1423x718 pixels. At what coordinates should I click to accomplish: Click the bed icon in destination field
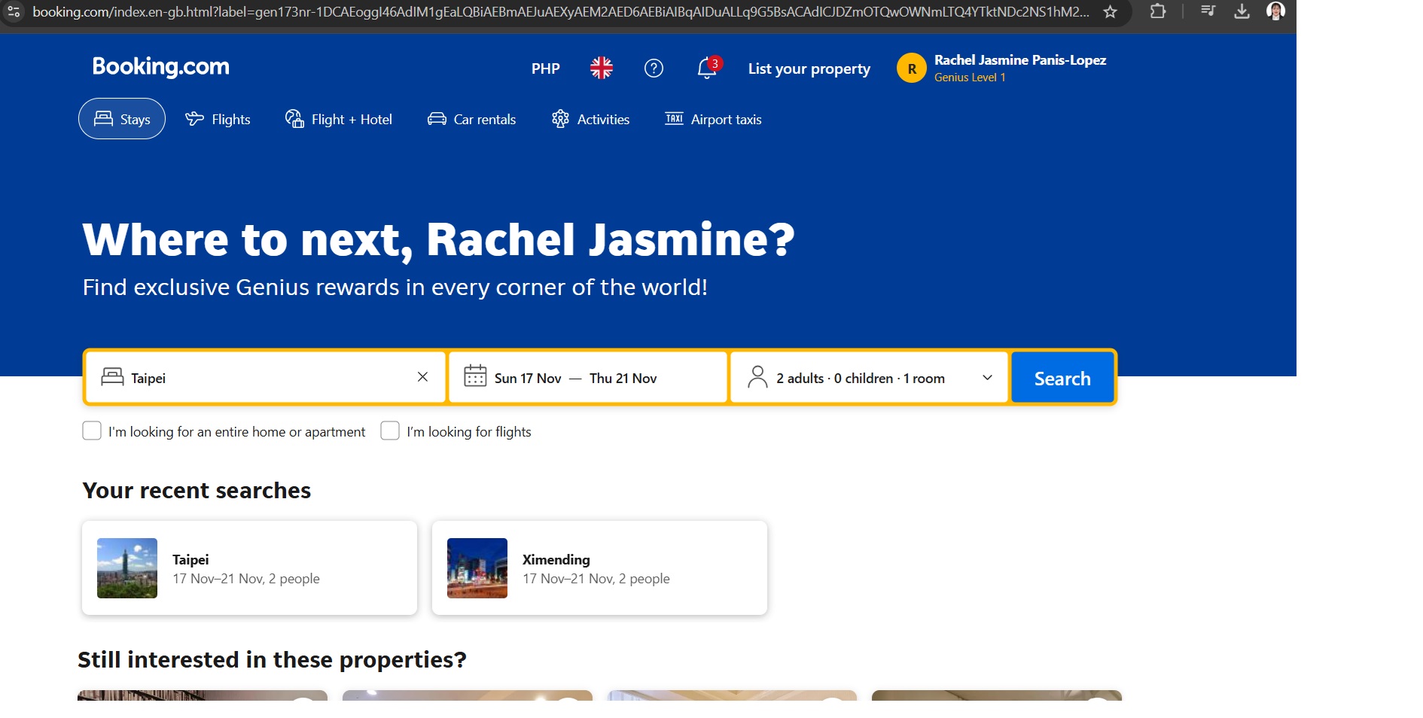click(x=112, y=377)
